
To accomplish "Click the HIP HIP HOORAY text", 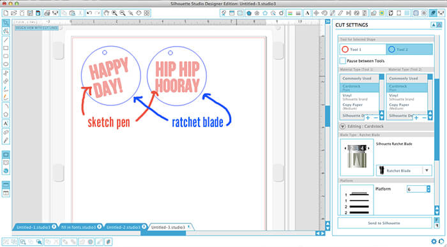I will (178, 77).
